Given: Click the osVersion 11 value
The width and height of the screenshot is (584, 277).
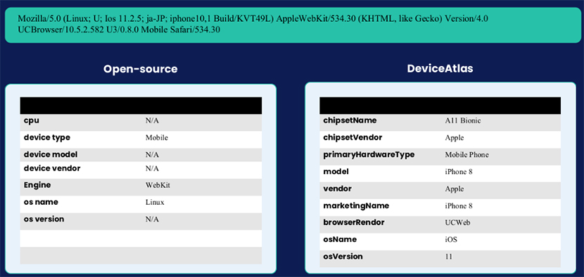Looking at the screenshot, I should point(448,257).
